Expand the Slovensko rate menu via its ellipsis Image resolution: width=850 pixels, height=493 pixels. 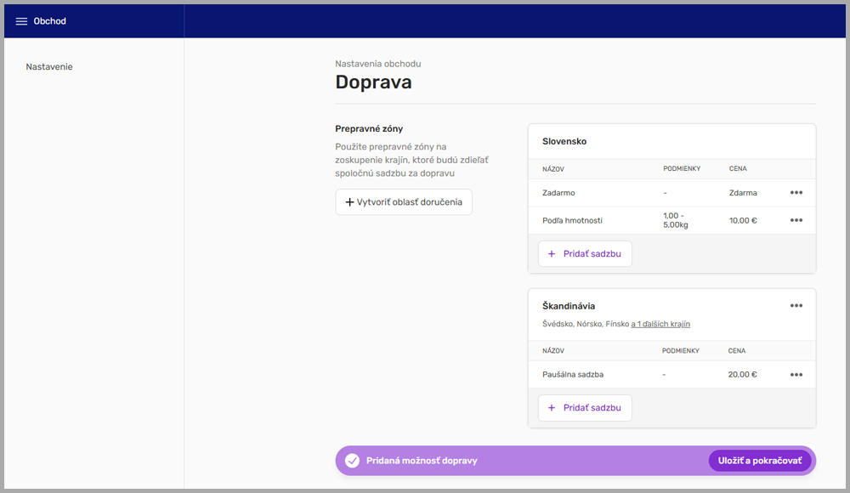[x=796, y=192]
